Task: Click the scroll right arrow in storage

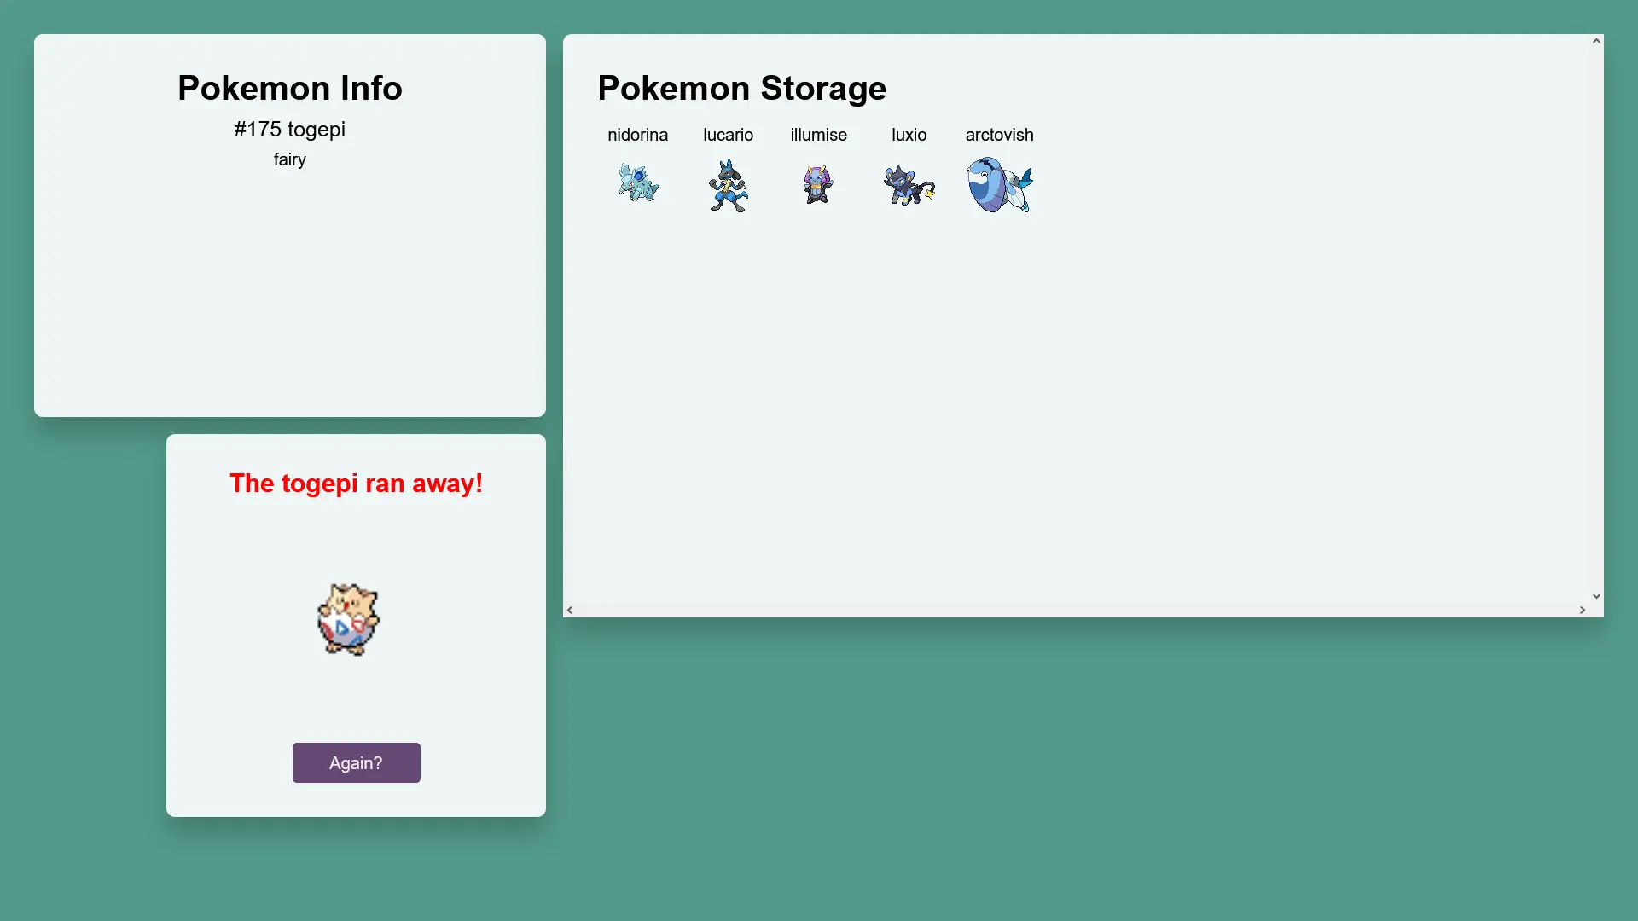Action: 1583,610
